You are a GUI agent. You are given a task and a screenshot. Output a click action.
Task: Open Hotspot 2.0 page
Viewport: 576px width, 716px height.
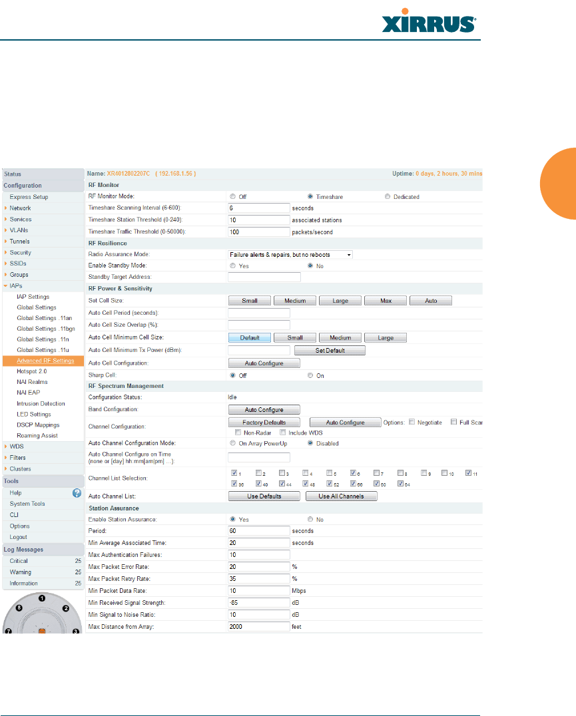coord(31,371)
